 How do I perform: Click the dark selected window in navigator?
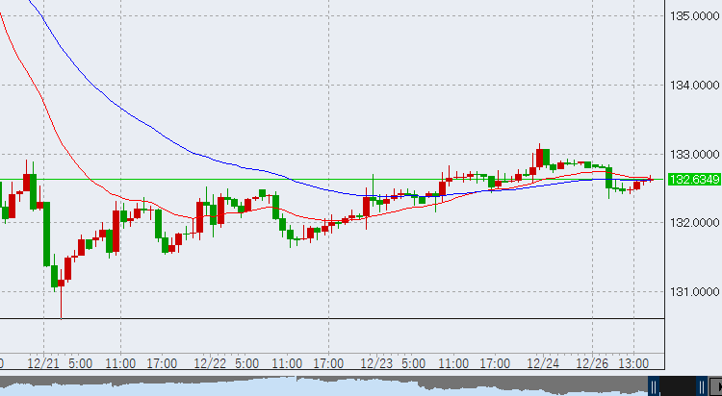(677, 386)
